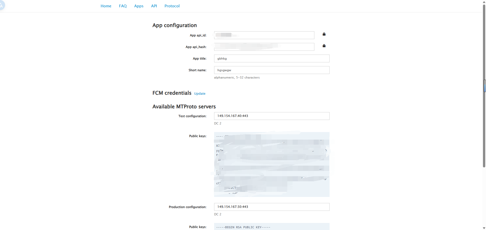486x230 pixels.
Task: Click the lock icon beside App api_id
Action: tap(324, 34)
